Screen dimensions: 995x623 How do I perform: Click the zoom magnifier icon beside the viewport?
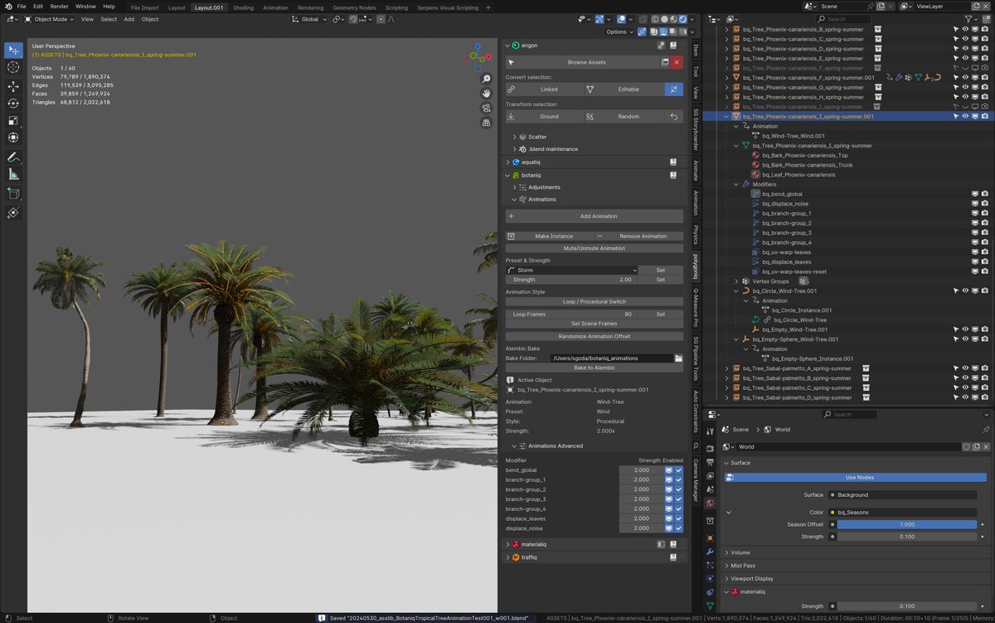click(x=486, y=79)
